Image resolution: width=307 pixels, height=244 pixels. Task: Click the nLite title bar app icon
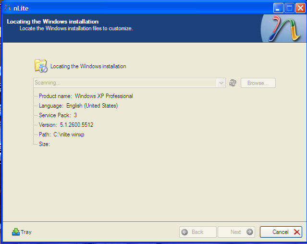[8, 8]
